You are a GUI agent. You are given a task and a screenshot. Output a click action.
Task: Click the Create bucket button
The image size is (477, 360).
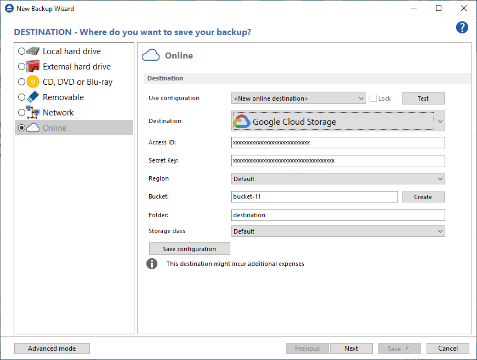coord(423,197)
